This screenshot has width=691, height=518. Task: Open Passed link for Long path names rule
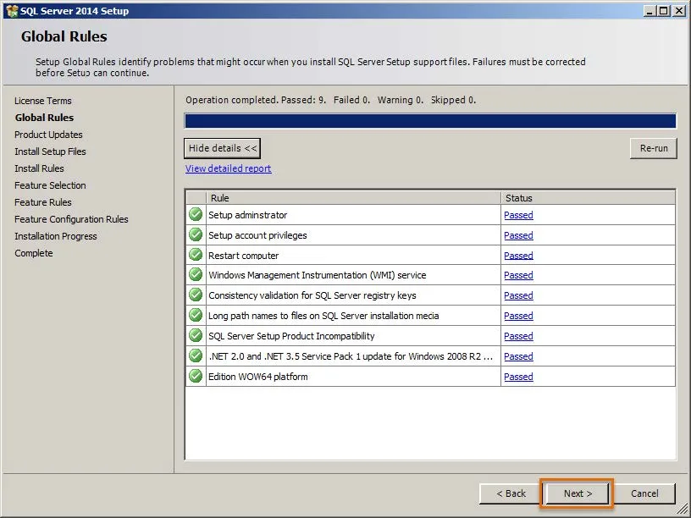tap(519, 316)
